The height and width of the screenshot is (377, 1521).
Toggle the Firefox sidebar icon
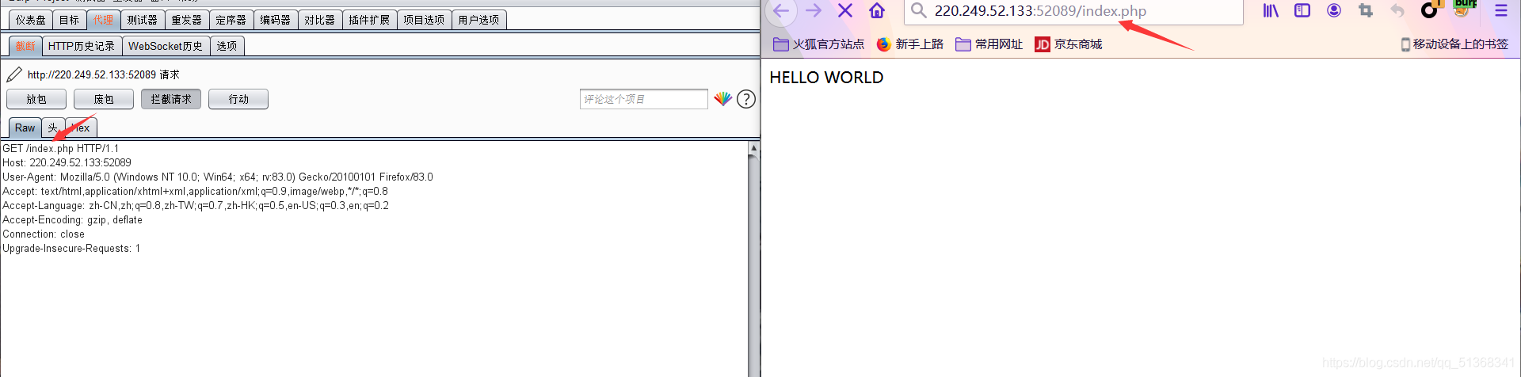(1302, 10)
